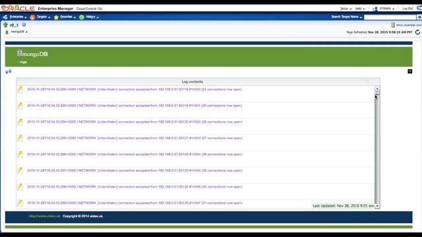Click the info icon beside r0_1
The height and width of the screenshot is (237, 422).
pyautogui.click(x=24, y=25)
